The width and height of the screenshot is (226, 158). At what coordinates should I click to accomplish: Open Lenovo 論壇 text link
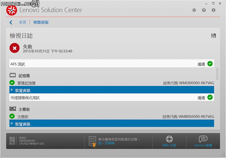203,145
